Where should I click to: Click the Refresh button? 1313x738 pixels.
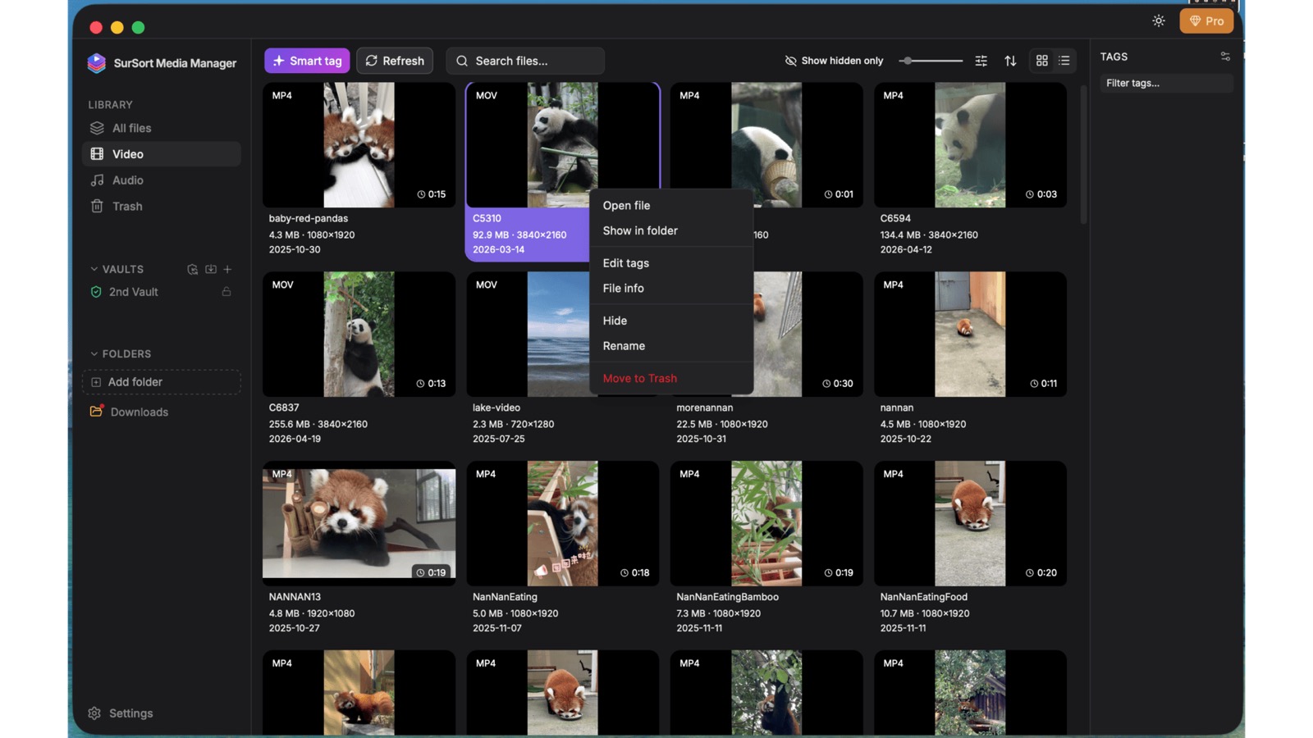point(395,61)
